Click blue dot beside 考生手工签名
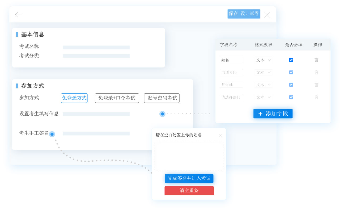 point(52,134)
